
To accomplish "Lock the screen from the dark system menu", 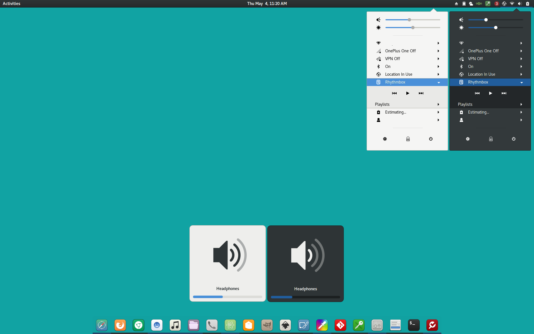I will pyautogui.click(x=491, y=139).
